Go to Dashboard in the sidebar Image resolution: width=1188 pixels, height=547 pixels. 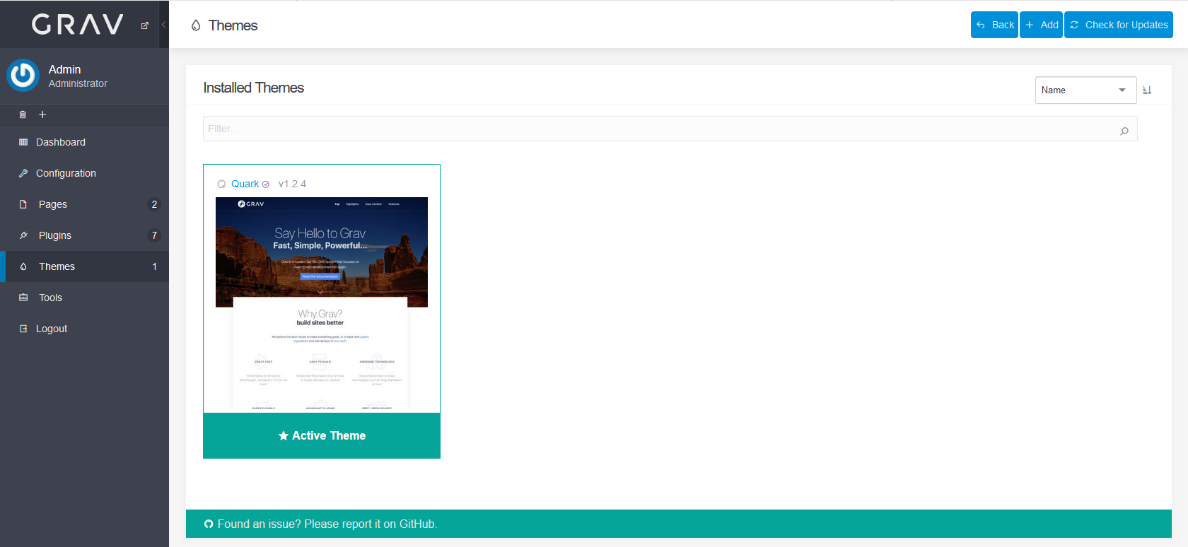click(85, 142)
